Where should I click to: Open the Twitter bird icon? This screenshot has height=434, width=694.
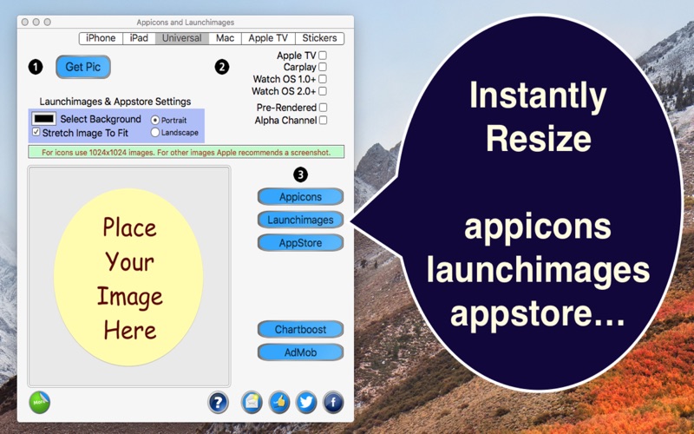pyautogui.click(x=306, y=403)
